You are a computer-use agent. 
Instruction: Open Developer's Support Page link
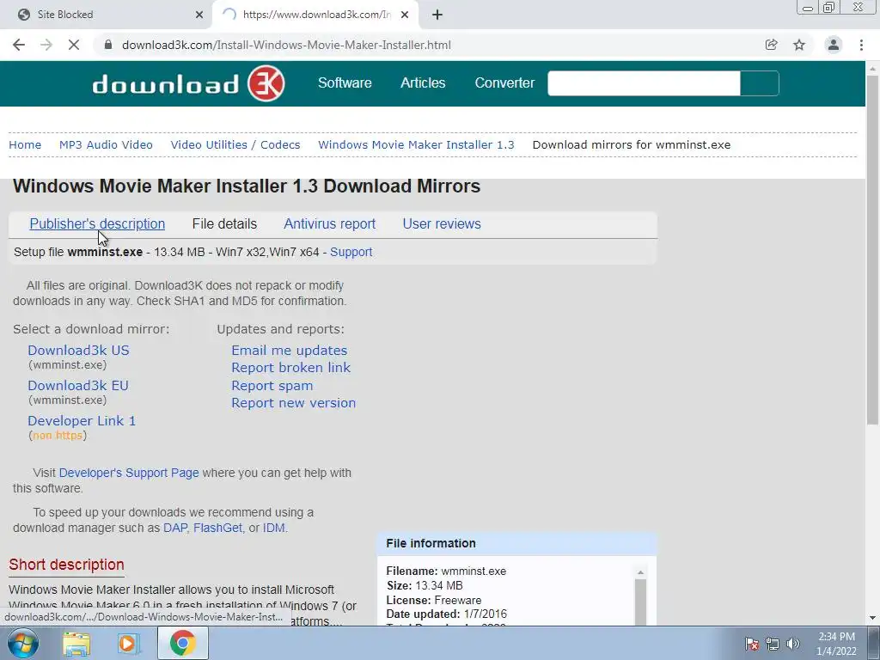coord(129,473)
